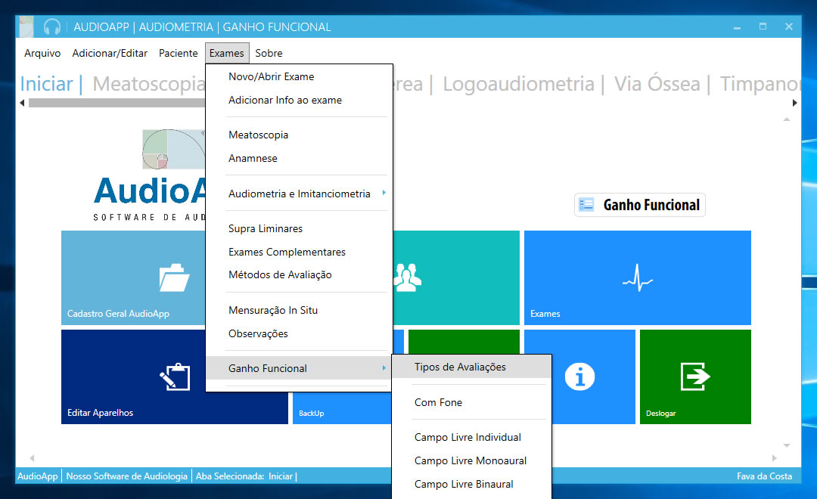This screenshot has height=499, width=817.
Task: Click tab strip scroll right arrow
Action: coord(794,103)
